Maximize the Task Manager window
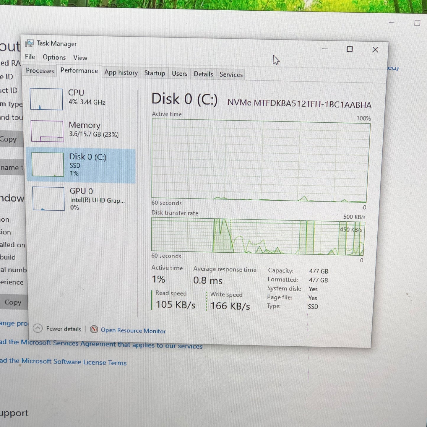 350,49
